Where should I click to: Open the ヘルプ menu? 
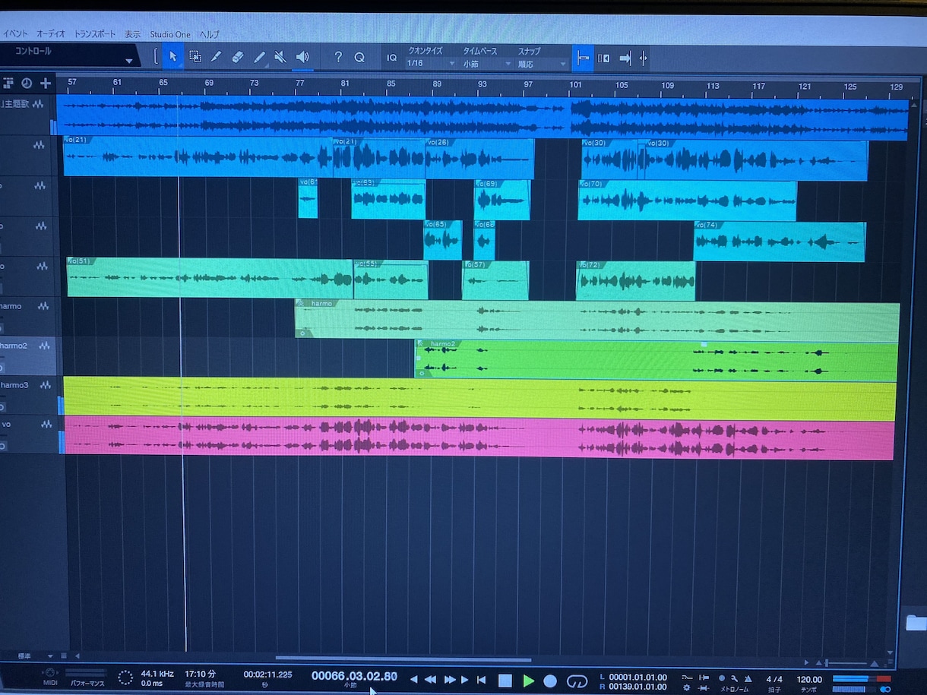209,34
